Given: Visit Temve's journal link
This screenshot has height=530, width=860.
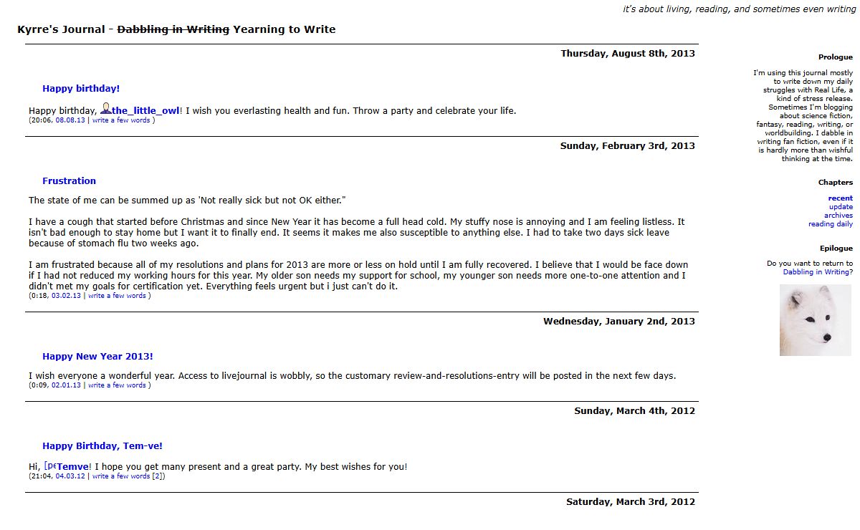Looking at the screenshot, I should [74, 467].
